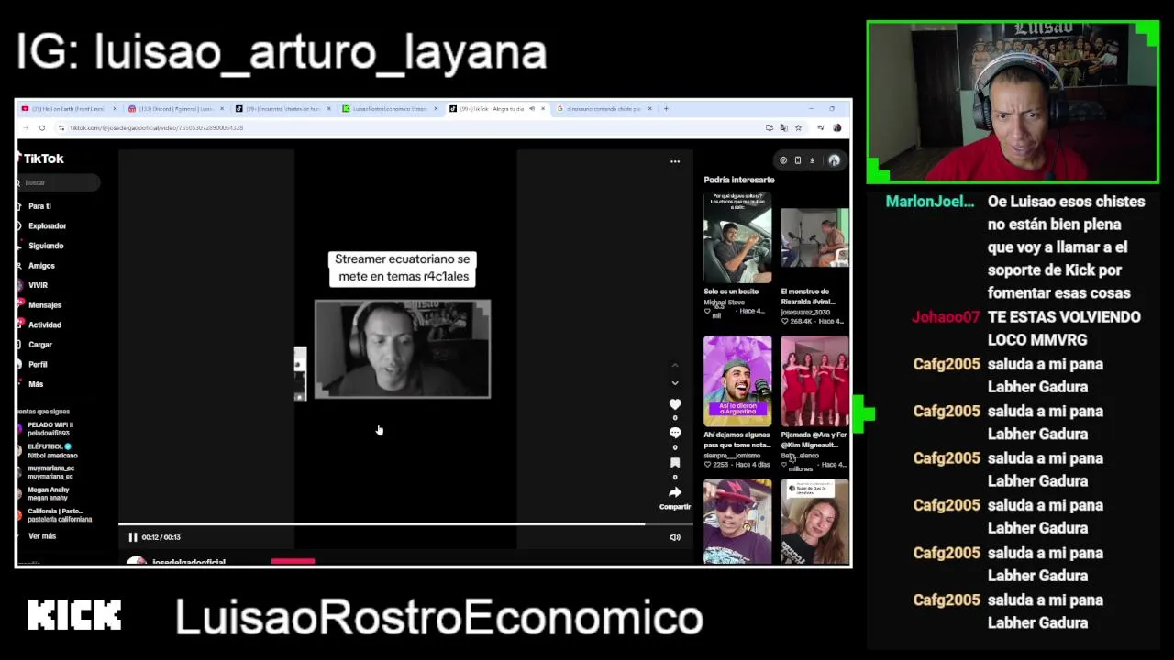The width and height of the screenshot is (1174, 660).
Task: Open Mensajes in the sidebar
Action: [39, 305]
